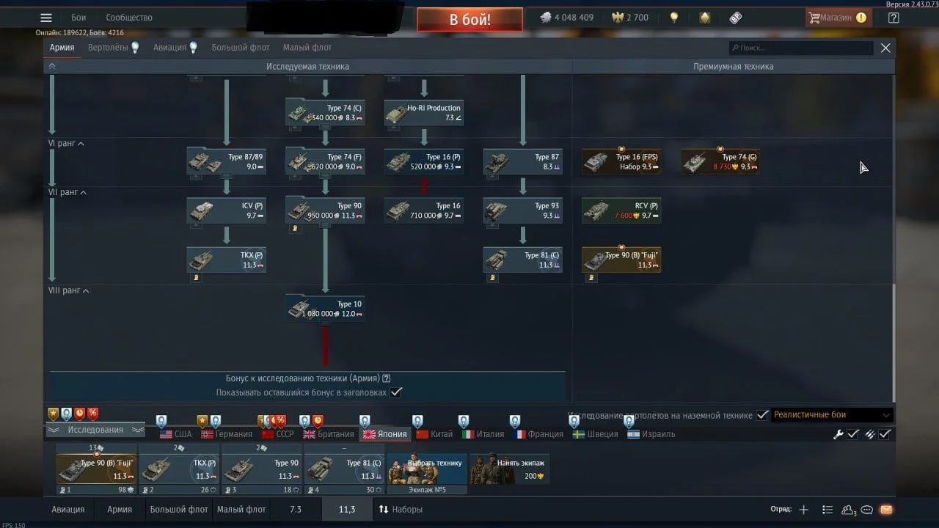Screen dimensions: 939x528
Task: Open the Сообщество menu
Action: 129,18
